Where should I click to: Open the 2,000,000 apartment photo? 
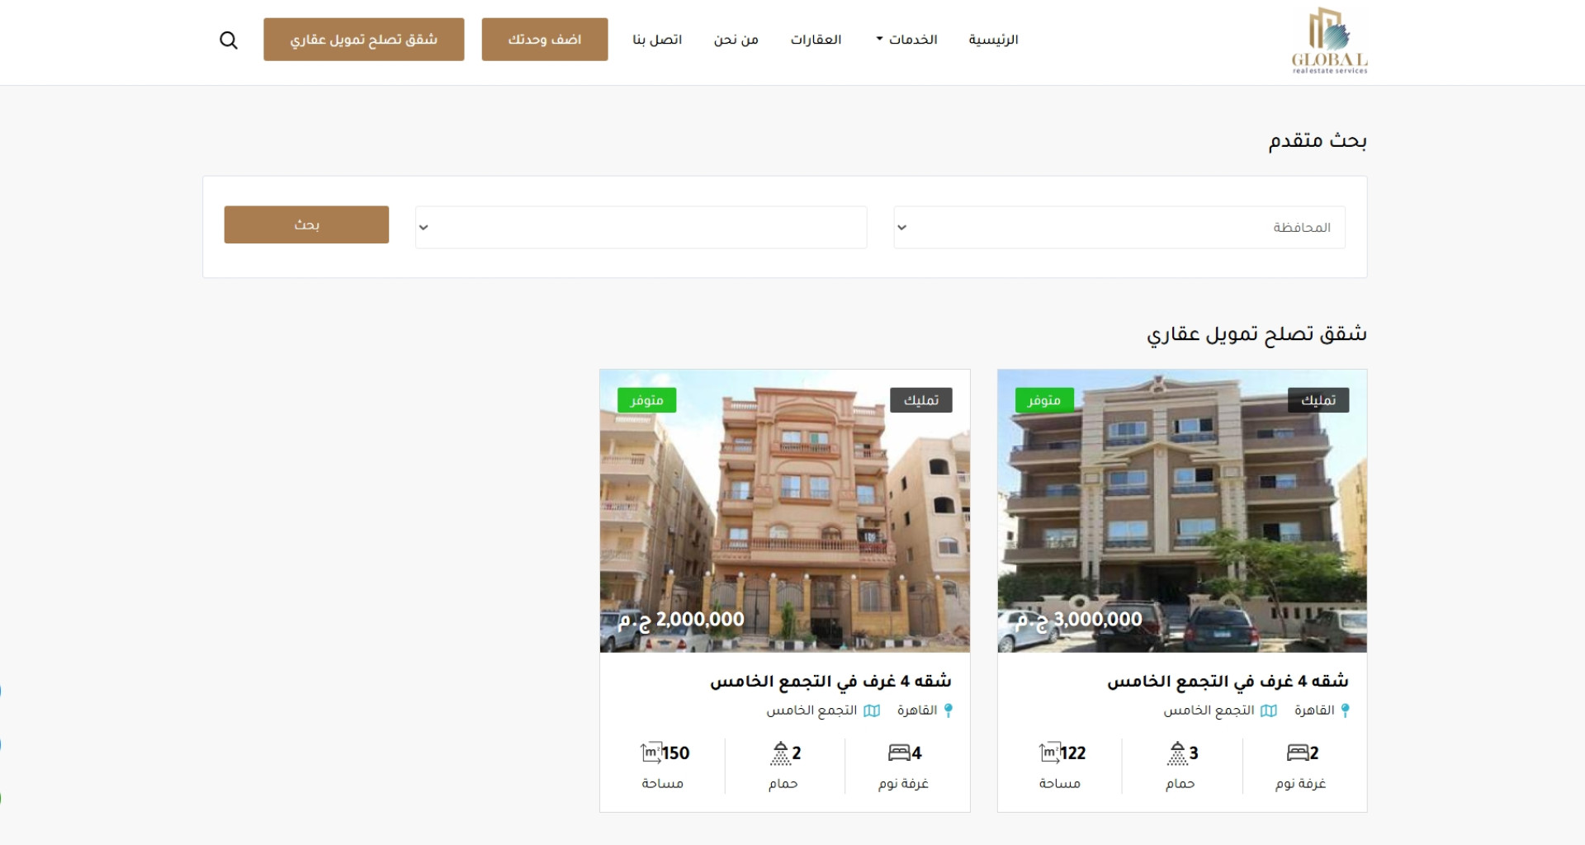[785, 511]
